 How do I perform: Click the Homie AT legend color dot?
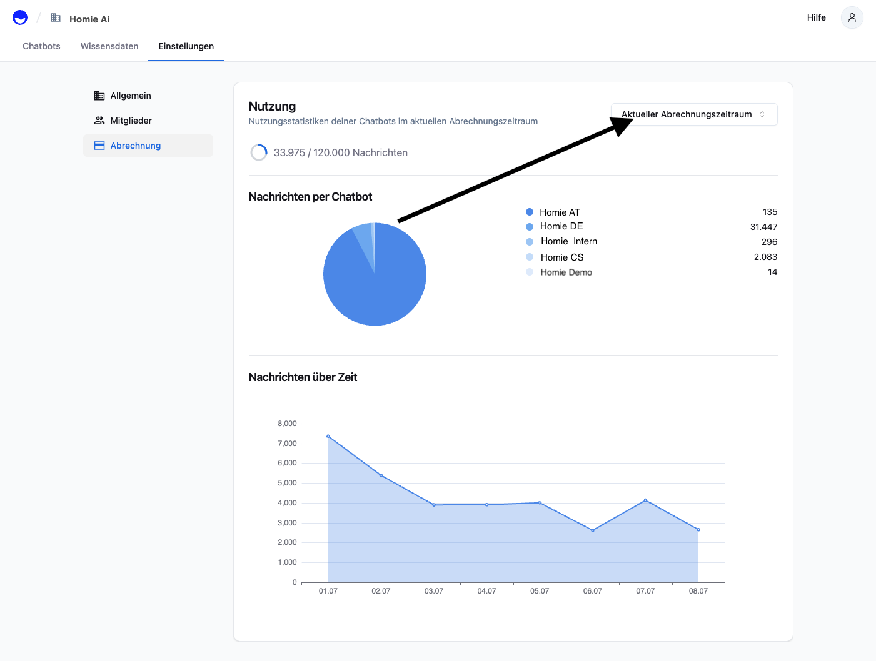pyautogui.click(x=530, y=212)
